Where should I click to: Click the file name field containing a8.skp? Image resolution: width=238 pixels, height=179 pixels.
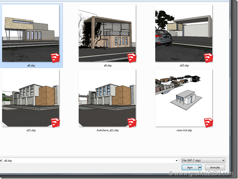point(89,160)
